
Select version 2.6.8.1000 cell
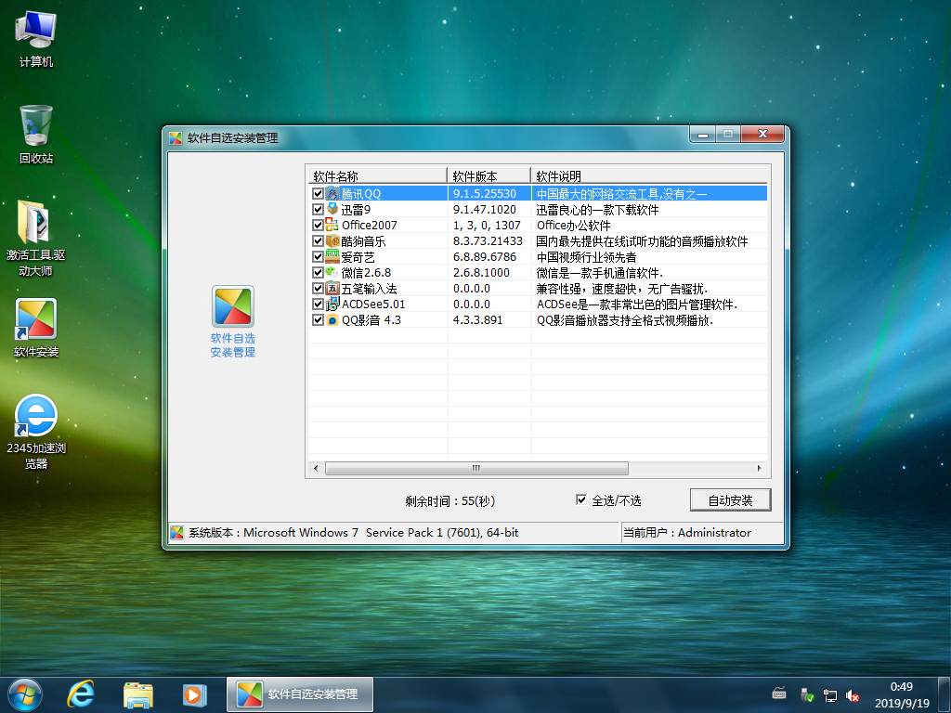pos(481,272)
